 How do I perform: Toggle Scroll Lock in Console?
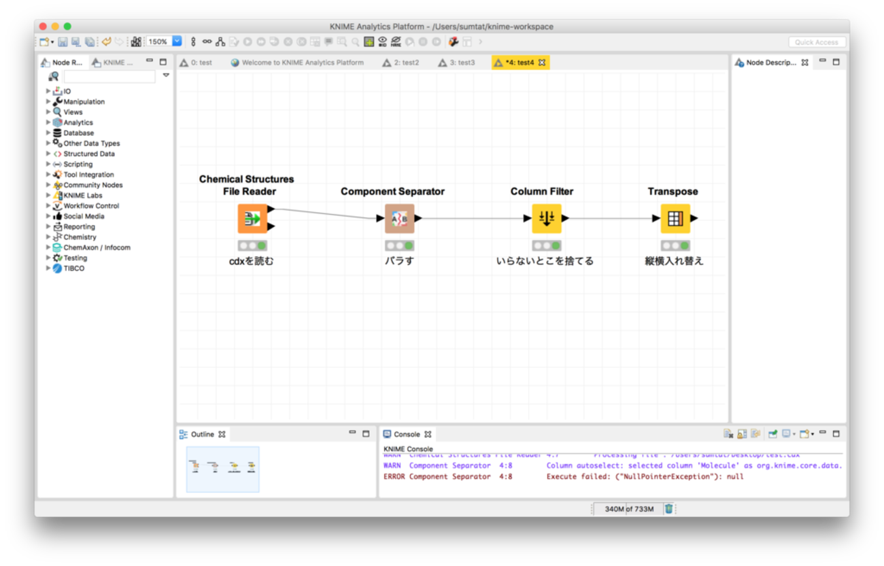(x=742, y=434)
